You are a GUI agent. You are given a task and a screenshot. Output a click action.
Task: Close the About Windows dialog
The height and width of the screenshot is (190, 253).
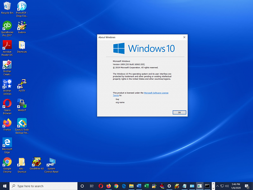184,37
